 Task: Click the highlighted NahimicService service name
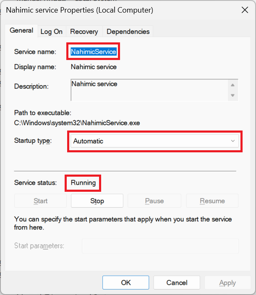tap(93, 52)
